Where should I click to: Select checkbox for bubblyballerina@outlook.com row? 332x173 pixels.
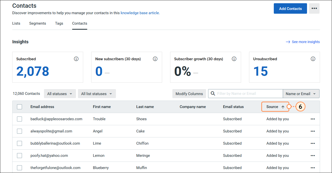point(19,143)
